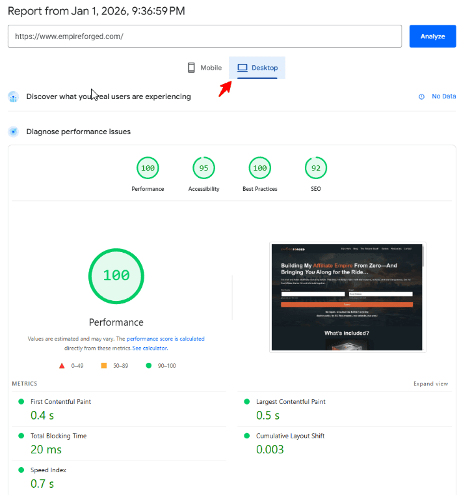This screenshot has width=459, height=495.
Task: Click the No Data info icon
Action: (421, 96)
